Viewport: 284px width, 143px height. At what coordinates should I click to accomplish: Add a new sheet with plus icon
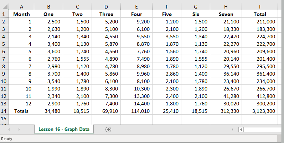[x=108, y=130]
